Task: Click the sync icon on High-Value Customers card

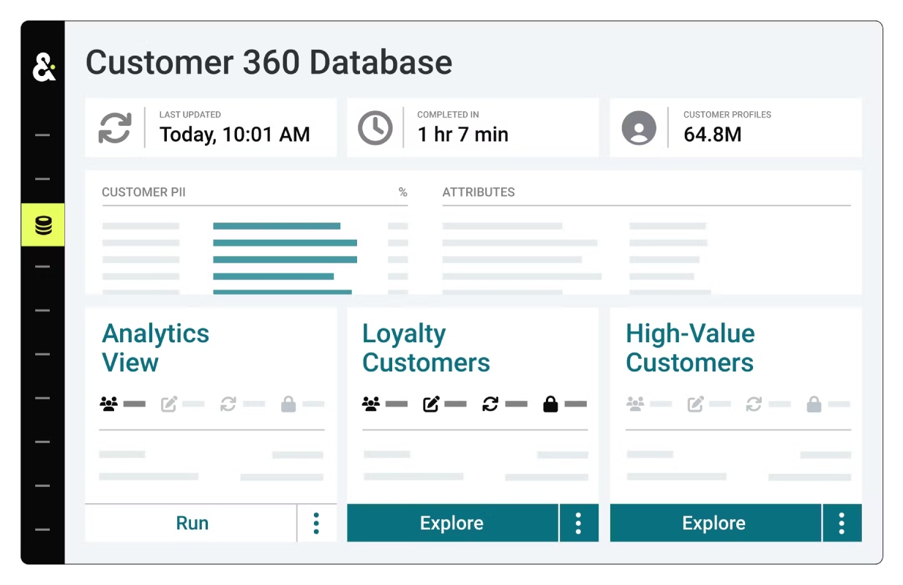Action: 754,404
